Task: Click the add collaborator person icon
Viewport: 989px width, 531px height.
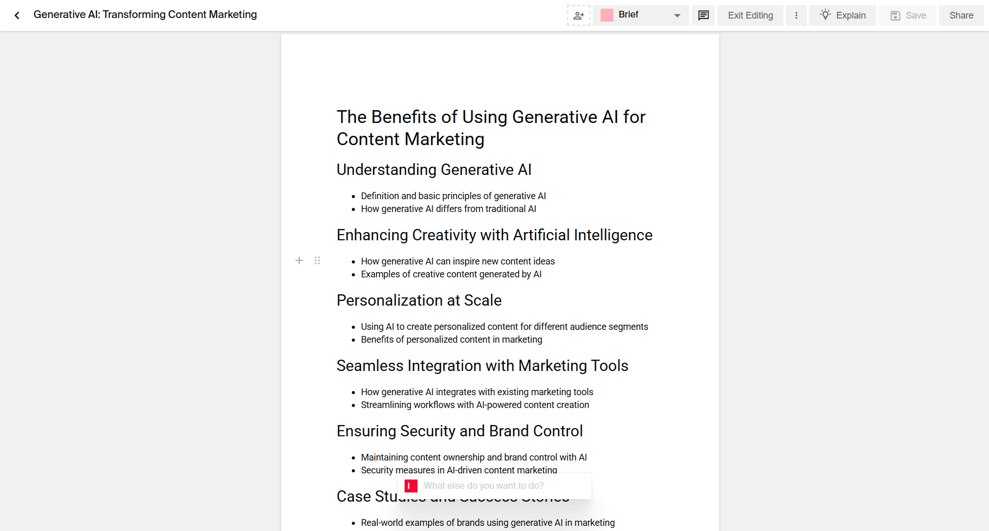Action: click(578, 15)
